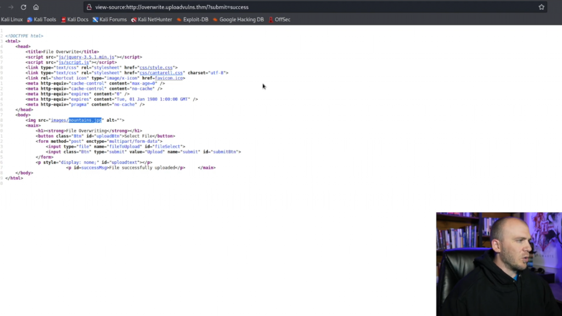Open the css/style.css source link
The image size is (562, 316).
(x=156, y=67)
